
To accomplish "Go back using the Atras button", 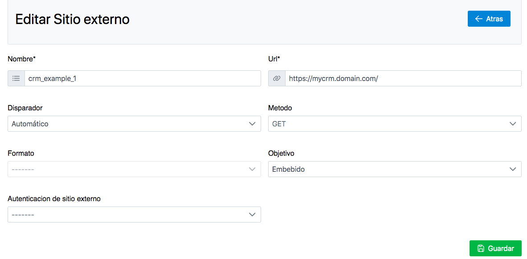I will coord(489,19).
